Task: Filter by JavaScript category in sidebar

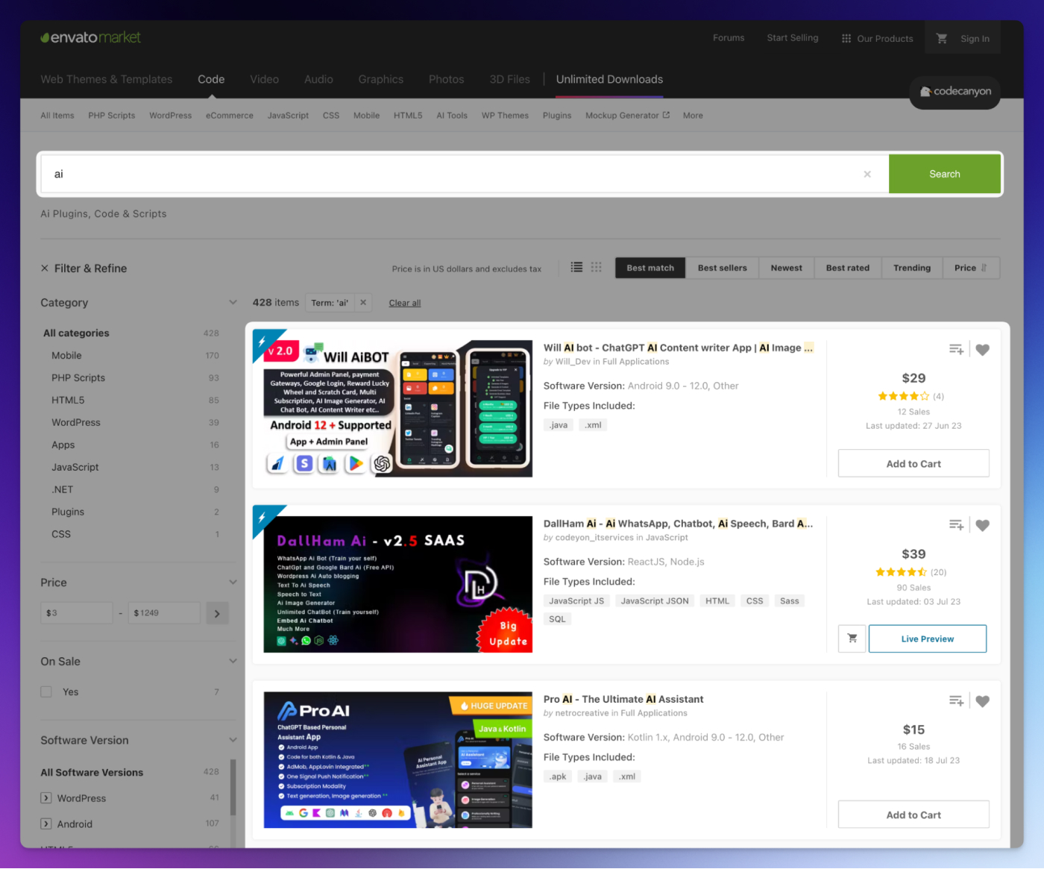Action: pyautogui.click(x=75, y=468)
